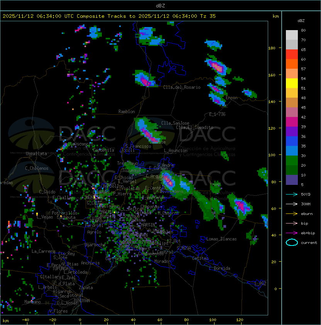This screenshot has width=321, height=325.
Task: Click the magenta eb+bip arrow icon
Action: pyautogui.click(x=292, y=233)
